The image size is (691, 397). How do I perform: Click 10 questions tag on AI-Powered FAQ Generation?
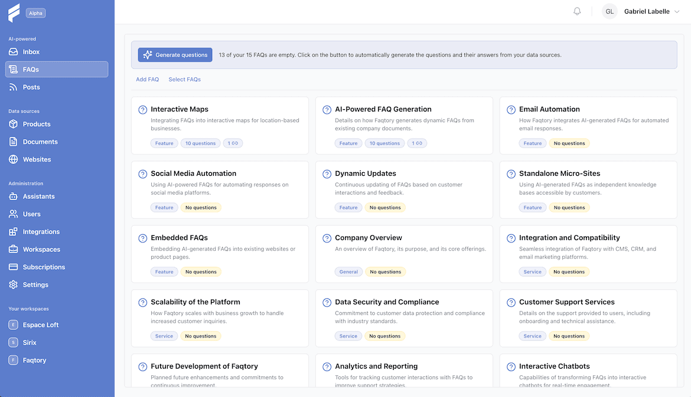(384, 143)
